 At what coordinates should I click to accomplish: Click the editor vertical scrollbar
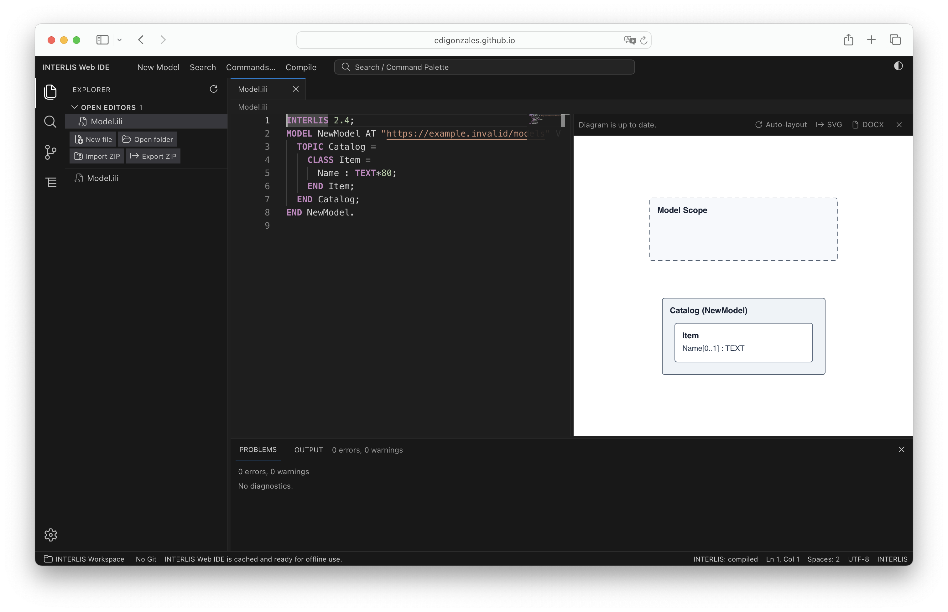[x=563, y=120]
